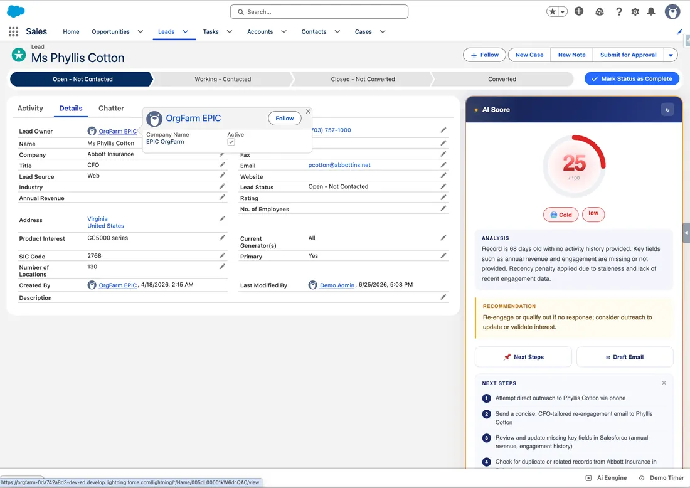Expand the Cases nav dropdown
Screen dimensions: 690x488
[x=383, y=32]
